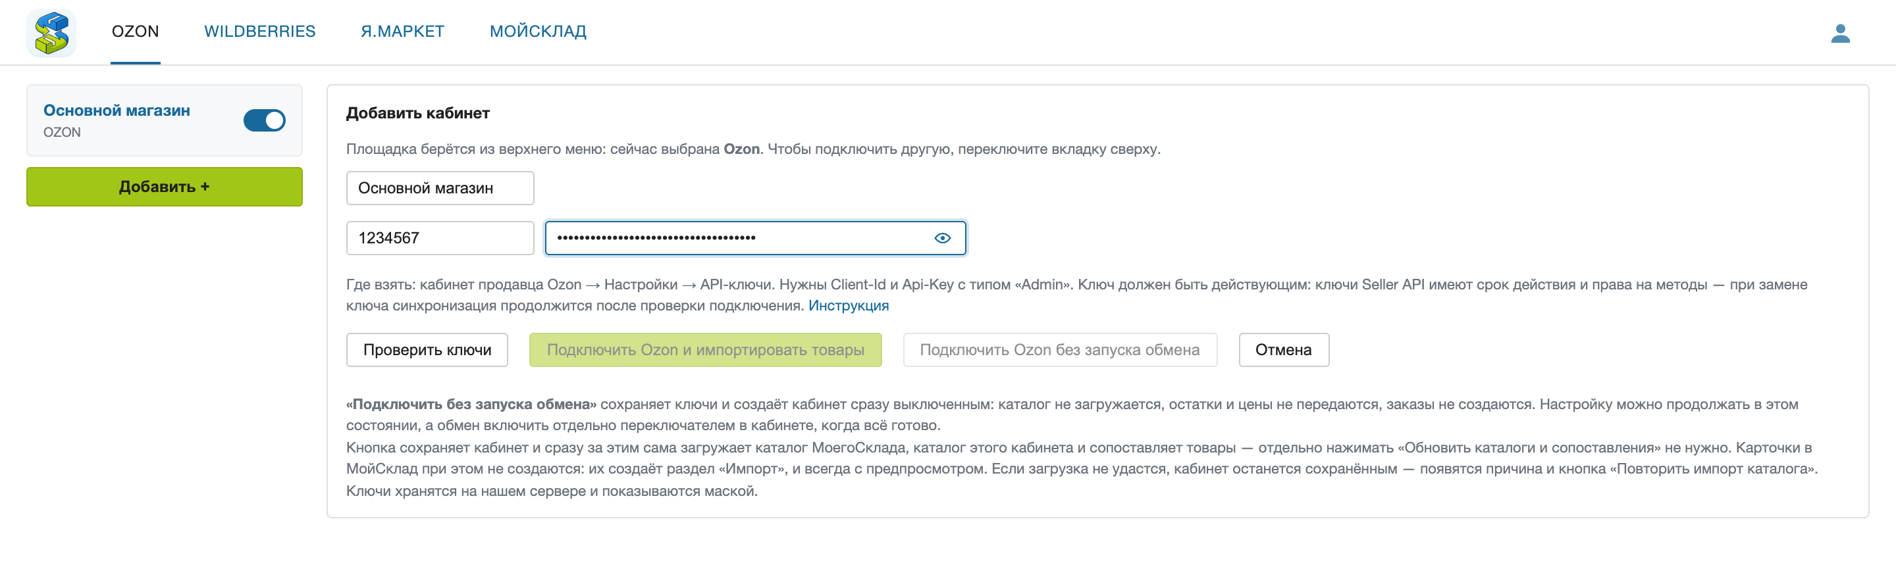Screen dimensions: 1896x563
Task: Click Подключить Ozon без запуска обмена
Action: click(1060, 350)
